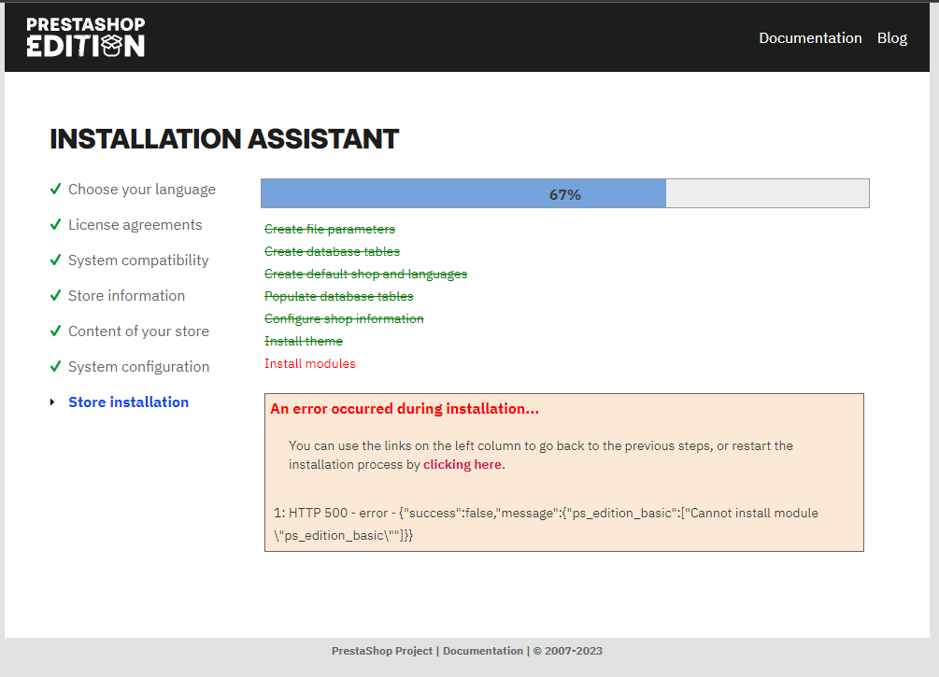This screenshot has width=939, height=677.
Task: Open Documentation link in the footer
Action: tap(483, 651)
